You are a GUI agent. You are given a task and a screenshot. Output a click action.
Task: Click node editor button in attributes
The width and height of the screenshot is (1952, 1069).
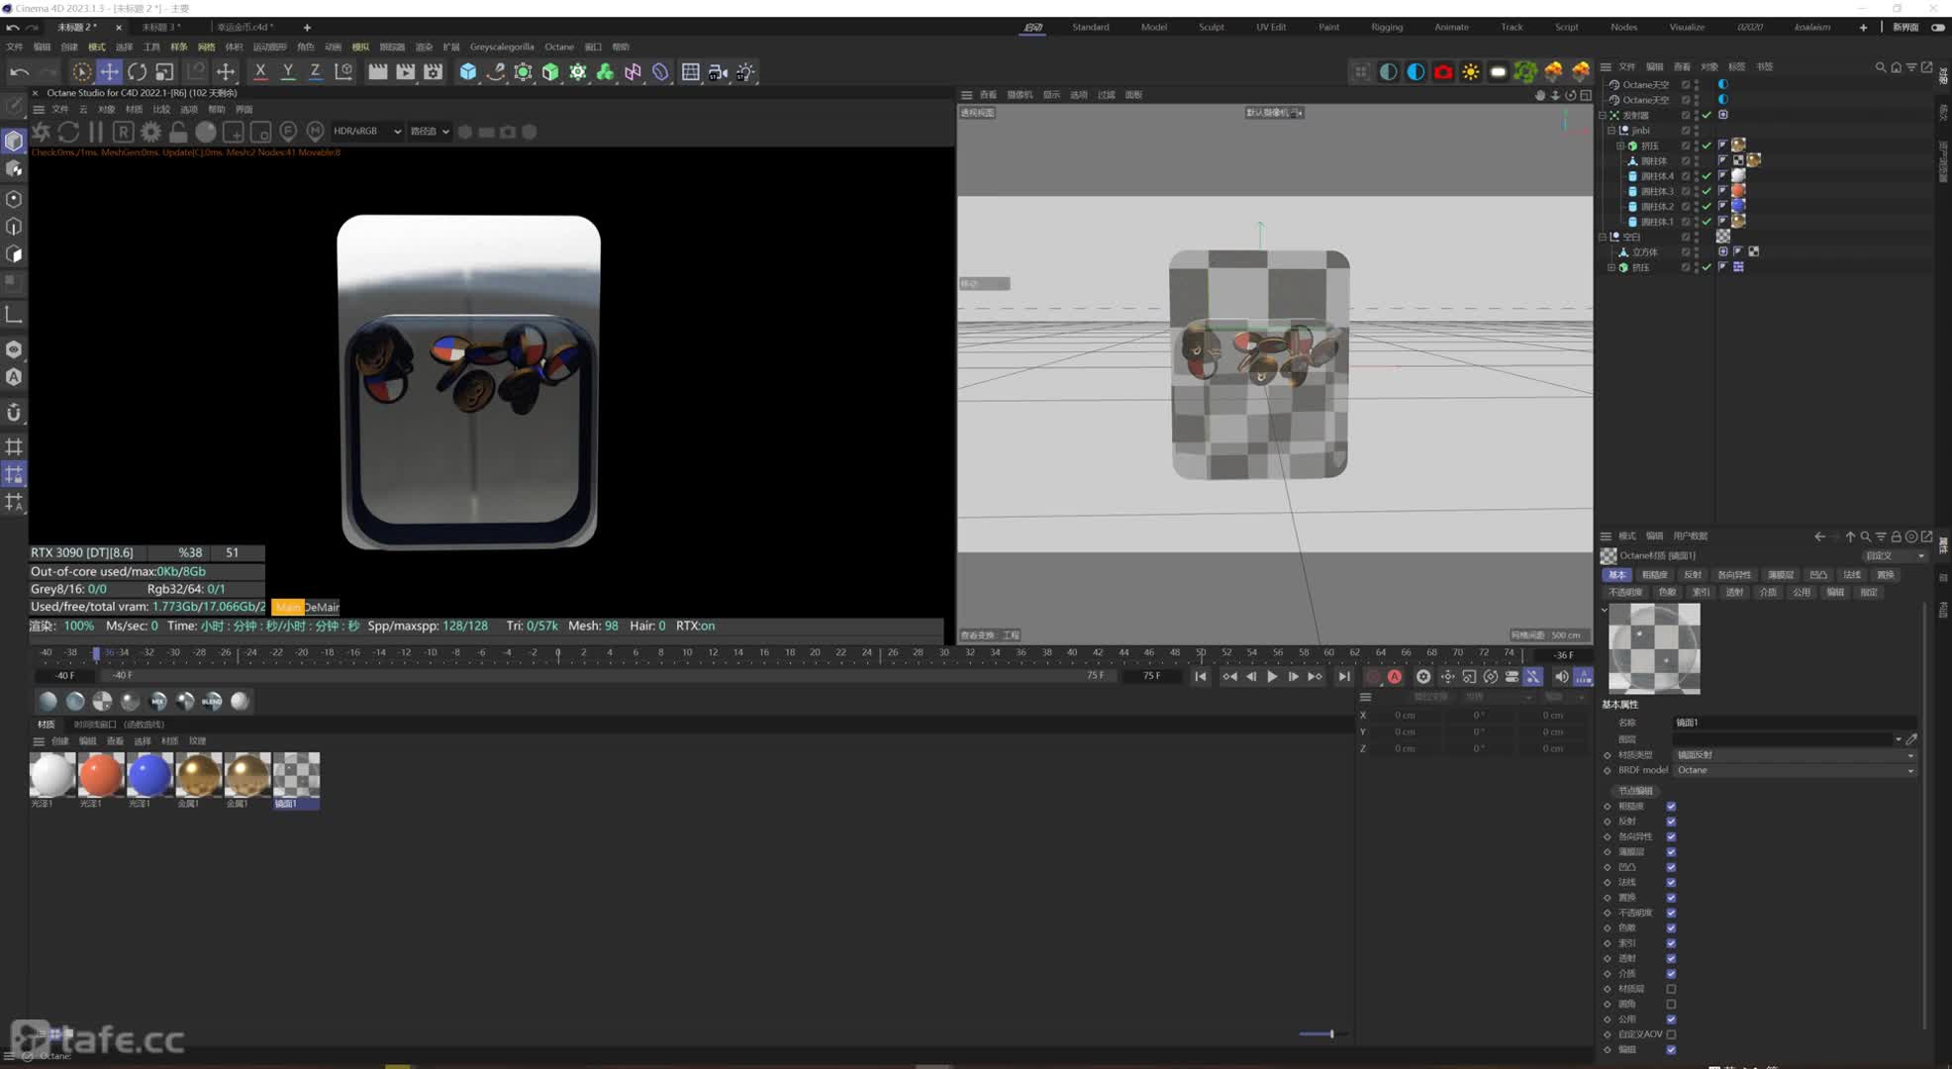(1635, 790)
